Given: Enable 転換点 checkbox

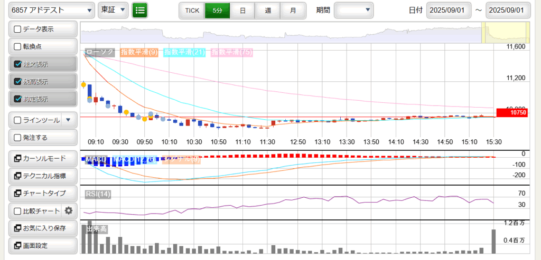Looking at the screenshot, I should (x=17, y=46).
